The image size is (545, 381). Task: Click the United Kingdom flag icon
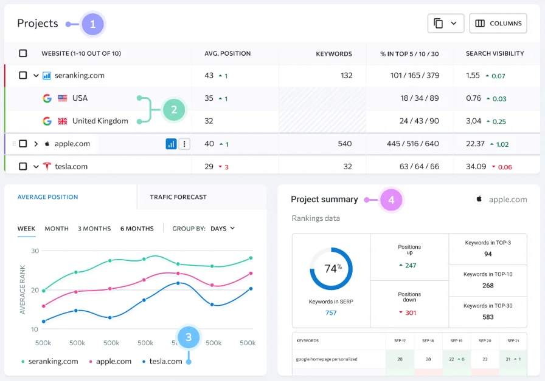click(x=62, y=121)
